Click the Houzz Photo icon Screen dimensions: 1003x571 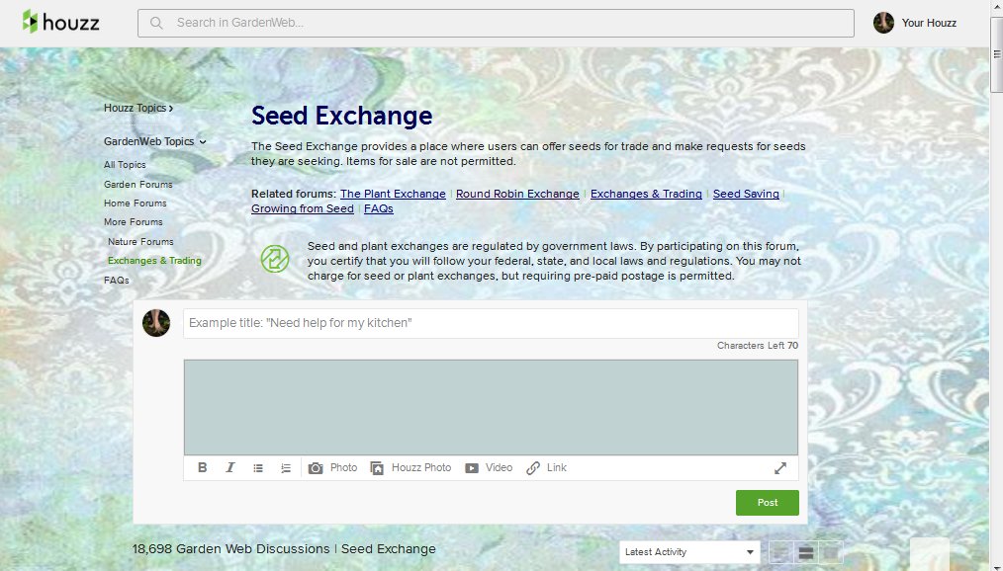[377, 468]
